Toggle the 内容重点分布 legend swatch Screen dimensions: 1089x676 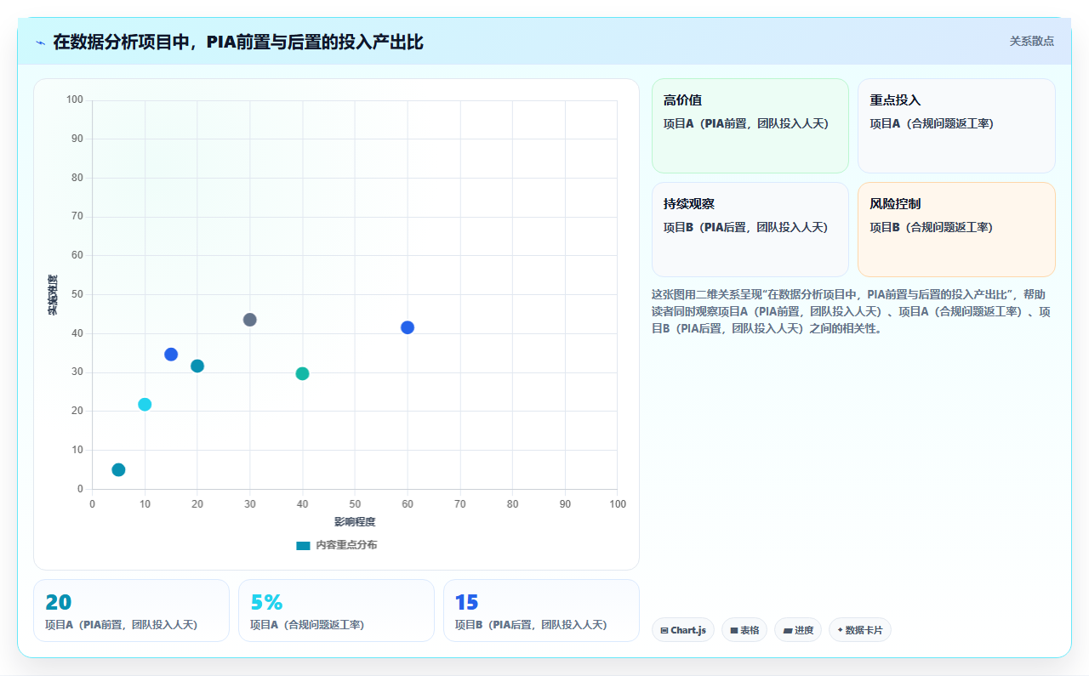303,545
